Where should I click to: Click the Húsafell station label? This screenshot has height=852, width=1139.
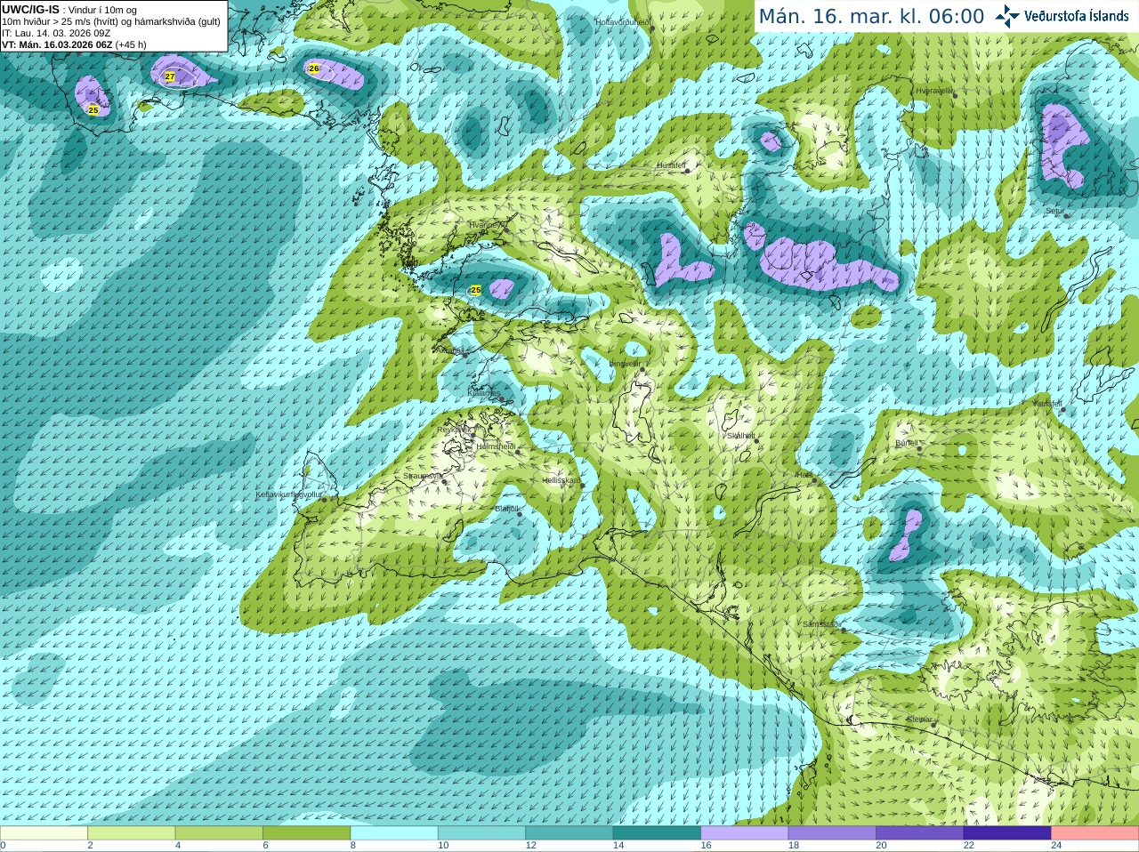coord(671,165)
